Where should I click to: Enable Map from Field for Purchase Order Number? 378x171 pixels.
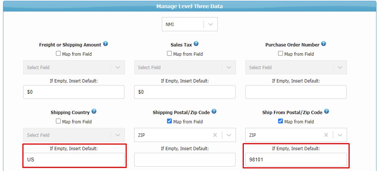(280, 54)
